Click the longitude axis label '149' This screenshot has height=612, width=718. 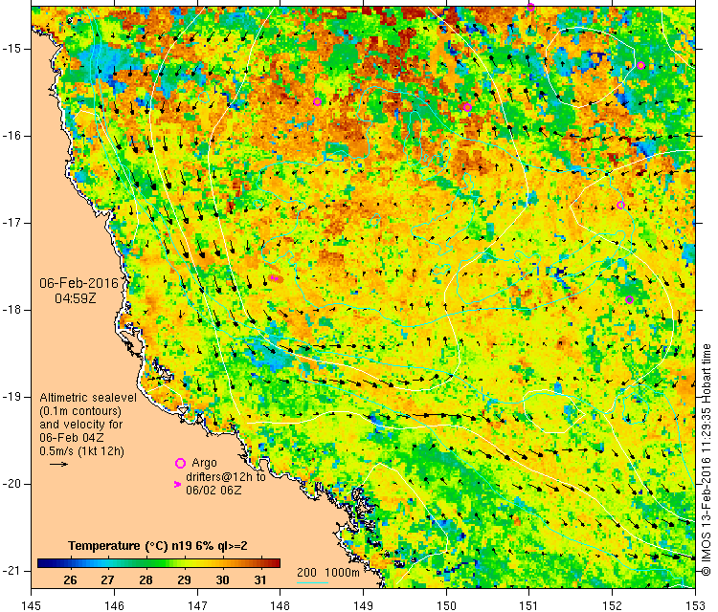pos(364,605)
